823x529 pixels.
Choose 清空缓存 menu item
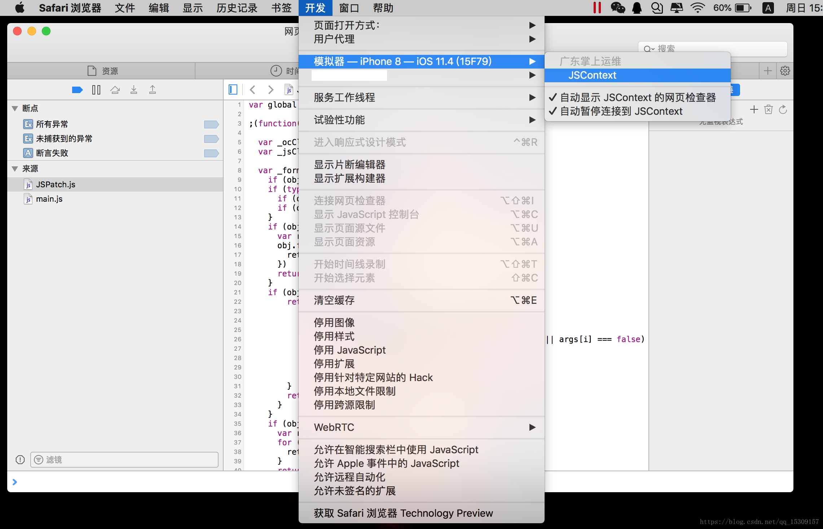(x=421, y=300)
